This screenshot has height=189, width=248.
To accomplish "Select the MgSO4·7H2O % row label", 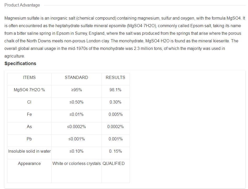I will click(x=29, y=90).
